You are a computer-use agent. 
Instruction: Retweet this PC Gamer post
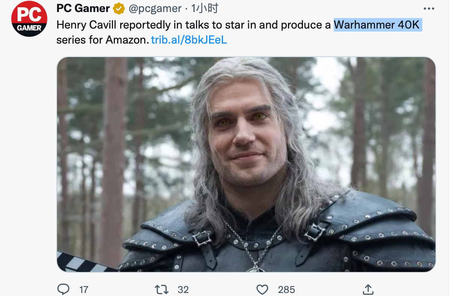point(161,289)
